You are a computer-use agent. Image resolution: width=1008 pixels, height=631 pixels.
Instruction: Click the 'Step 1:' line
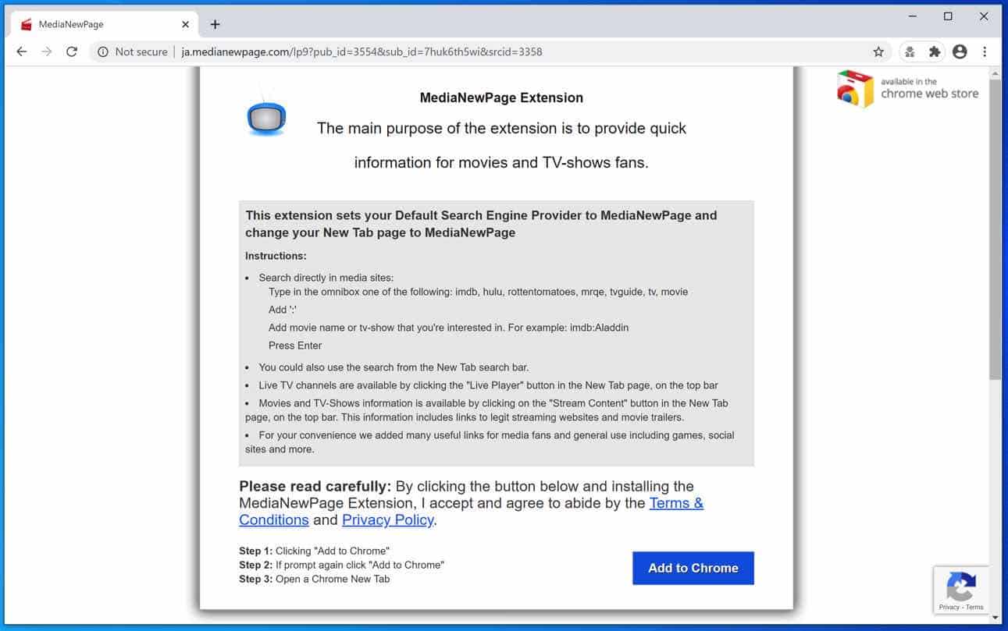pyautogui.click(x=314, y=551)
